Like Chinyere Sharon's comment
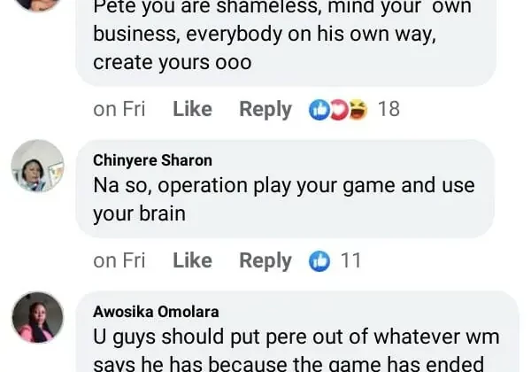 pyautogui.click(x=192, y=261)
